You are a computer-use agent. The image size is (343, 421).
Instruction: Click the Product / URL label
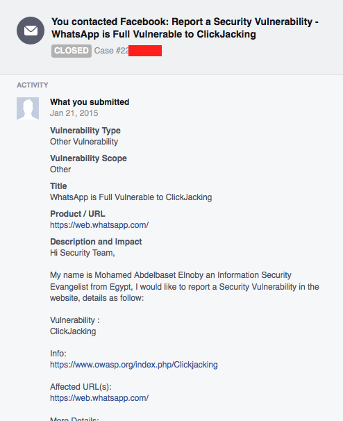coord(78,214)
